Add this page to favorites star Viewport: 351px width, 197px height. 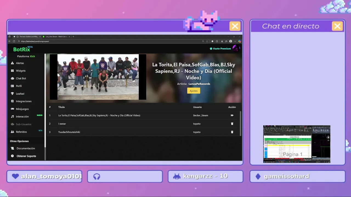tap(207, 41)
